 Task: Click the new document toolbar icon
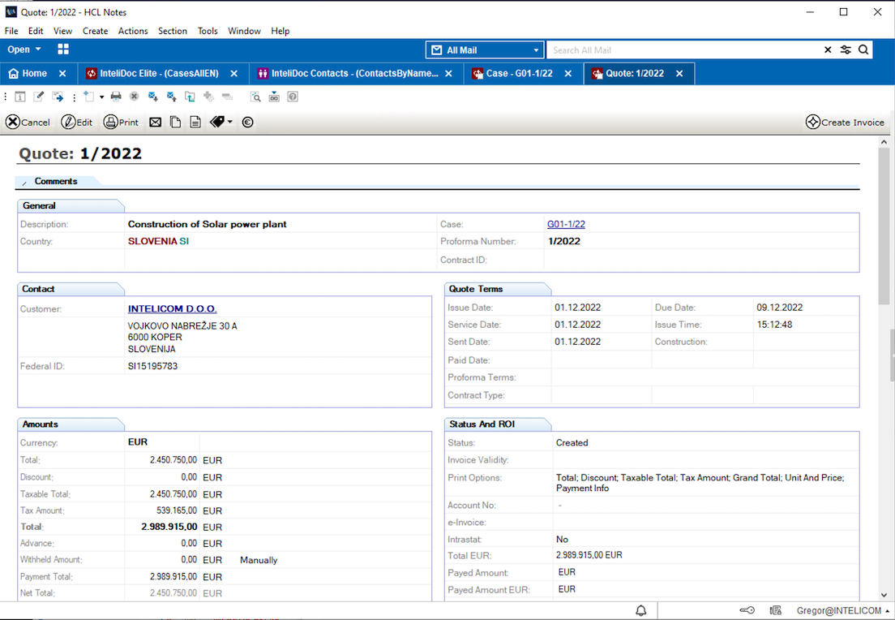pos(89,97)
